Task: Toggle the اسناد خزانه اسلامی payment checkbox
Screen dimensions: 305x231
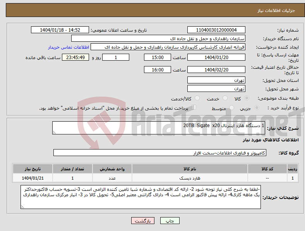Action: click(194, 107)
